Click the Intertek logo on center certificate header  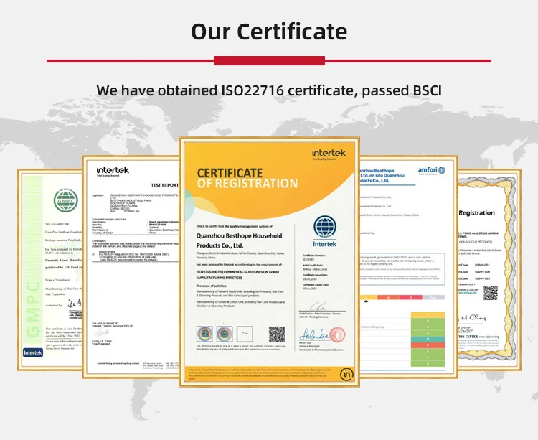pos(329,154)
